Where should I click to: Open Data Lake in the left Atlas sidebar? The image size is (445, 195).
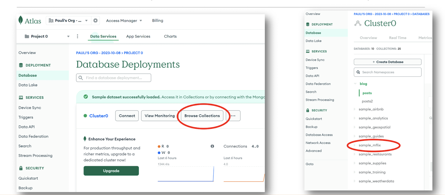[28, 85]
